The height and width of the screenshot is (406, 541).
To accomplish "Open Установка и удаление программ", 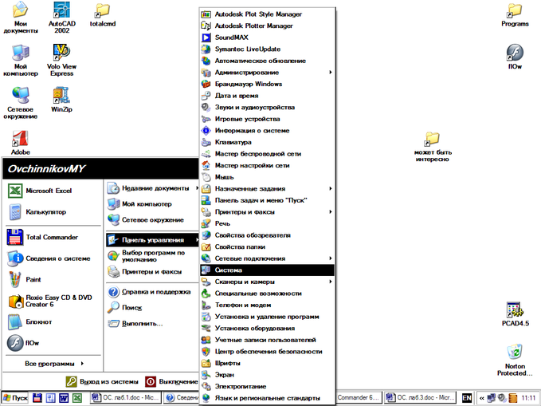I will click(268, 317).
